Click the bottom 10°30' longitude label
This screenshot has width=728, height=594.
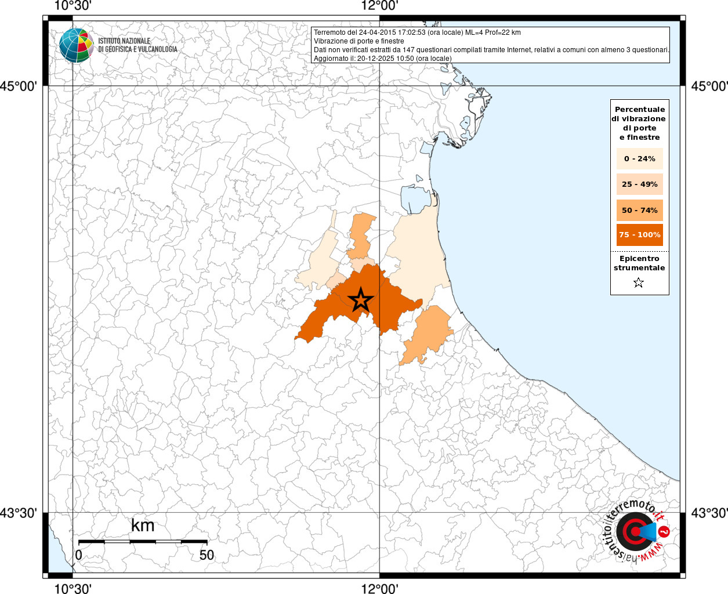[x=73, y=588]
